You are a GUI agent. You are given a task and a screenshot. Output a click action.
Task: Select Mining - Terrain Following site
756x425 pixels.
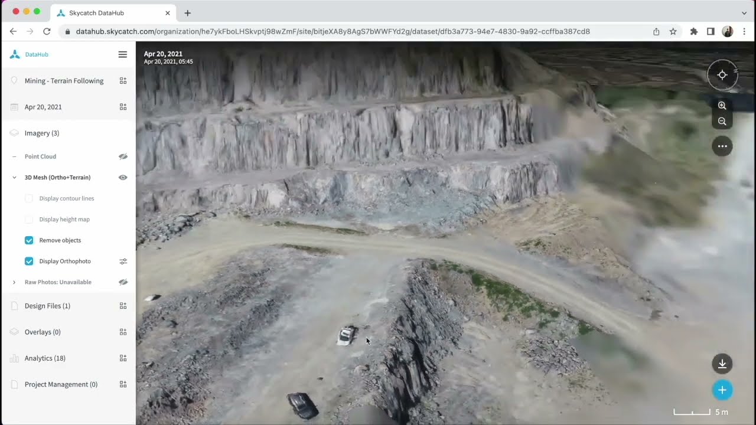[64, 81]
